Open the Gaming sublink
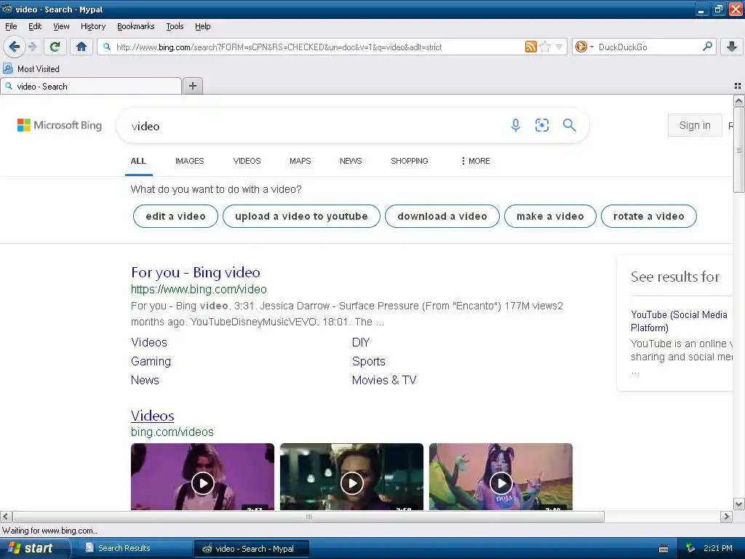Screen dimensions: 745x559 coord(151,361)
